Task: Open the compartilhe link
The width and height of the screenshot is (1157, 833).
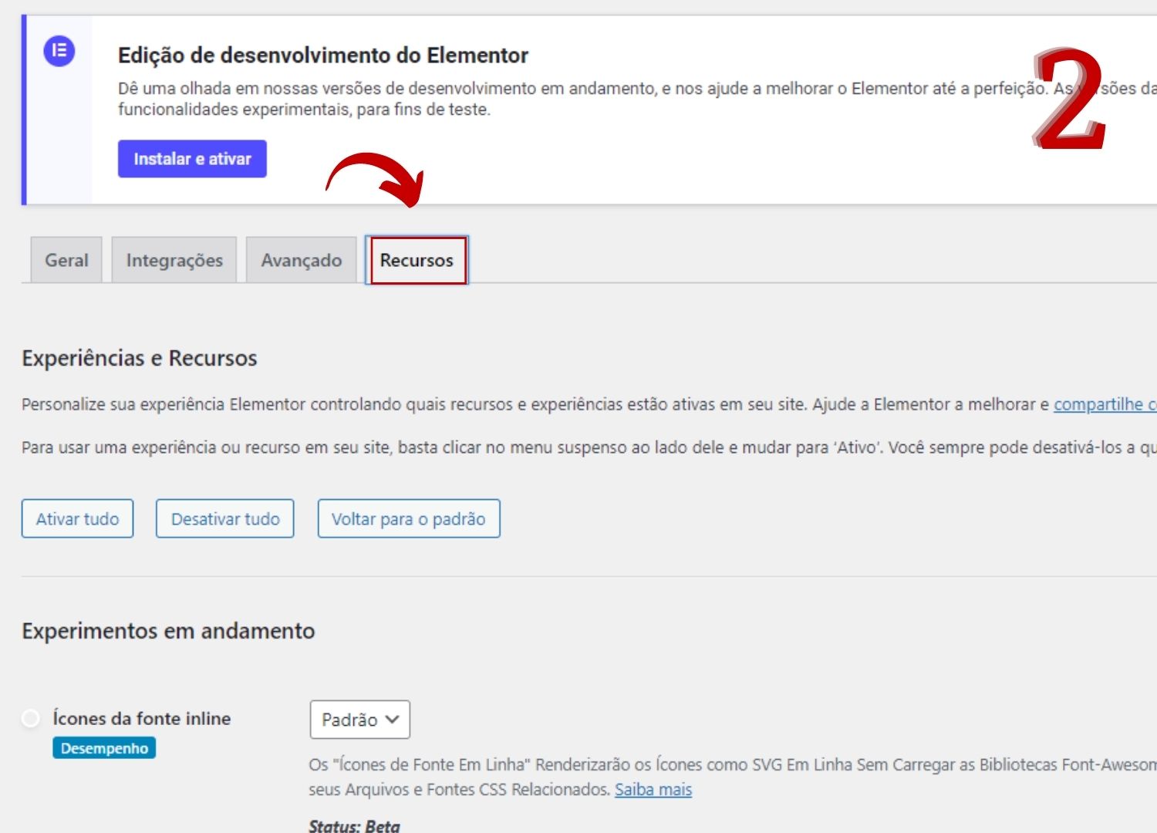Action: (x=1103, y=403)
